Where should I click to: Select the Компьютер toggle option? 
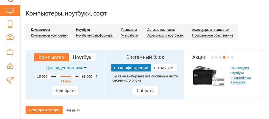[x=51, y=57]
